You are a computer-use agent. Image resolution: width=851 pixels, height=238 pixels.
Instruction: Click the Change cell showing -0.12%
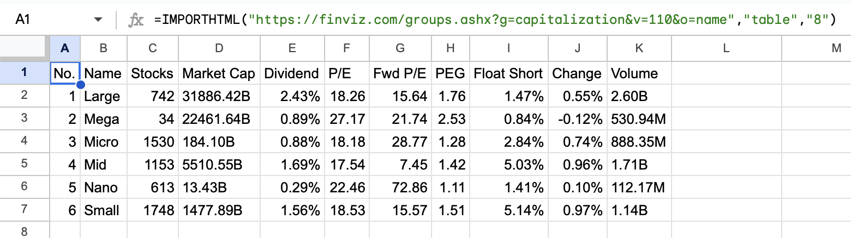[x=577, y=119]
